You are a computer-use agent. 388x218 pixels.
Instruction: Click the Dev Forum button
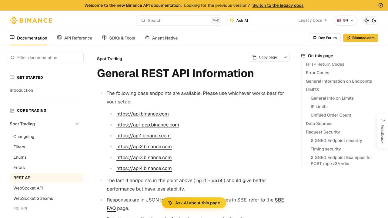(x=324, y=38)
